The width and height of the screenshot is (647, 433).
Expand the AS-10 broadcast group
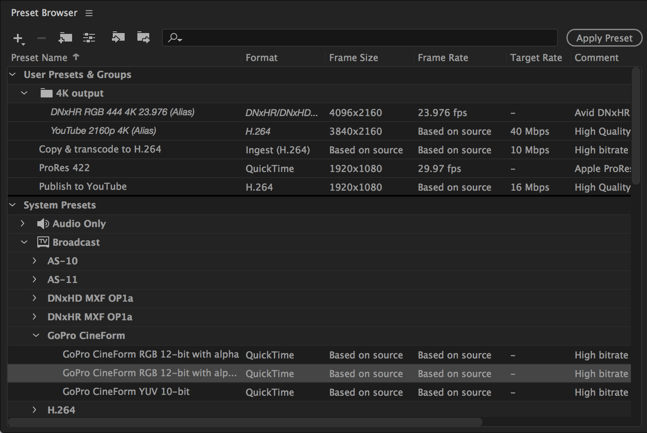coord(34,261)
